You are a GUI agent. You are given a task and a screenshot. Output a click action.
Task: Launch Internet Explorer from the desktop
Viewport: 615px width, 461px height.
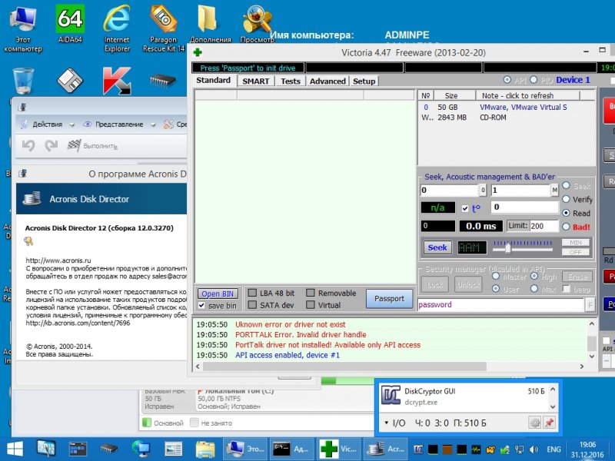pyautogui.click(x=117, y=28)
